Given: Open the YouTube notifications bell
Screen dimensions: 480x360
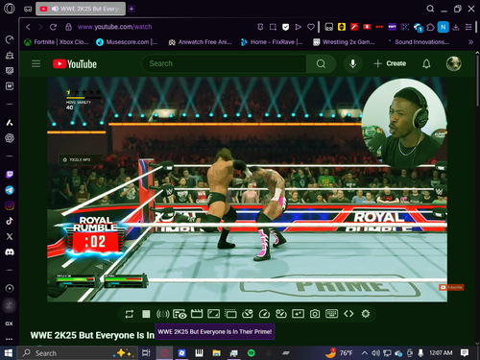Looking at the screenshot, I should point(426,63).
